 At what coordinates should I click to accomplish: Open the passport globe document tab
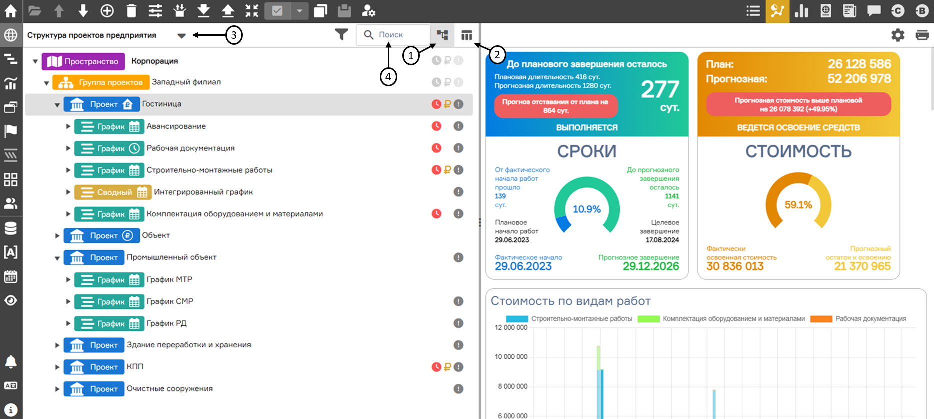pos(826,11)
